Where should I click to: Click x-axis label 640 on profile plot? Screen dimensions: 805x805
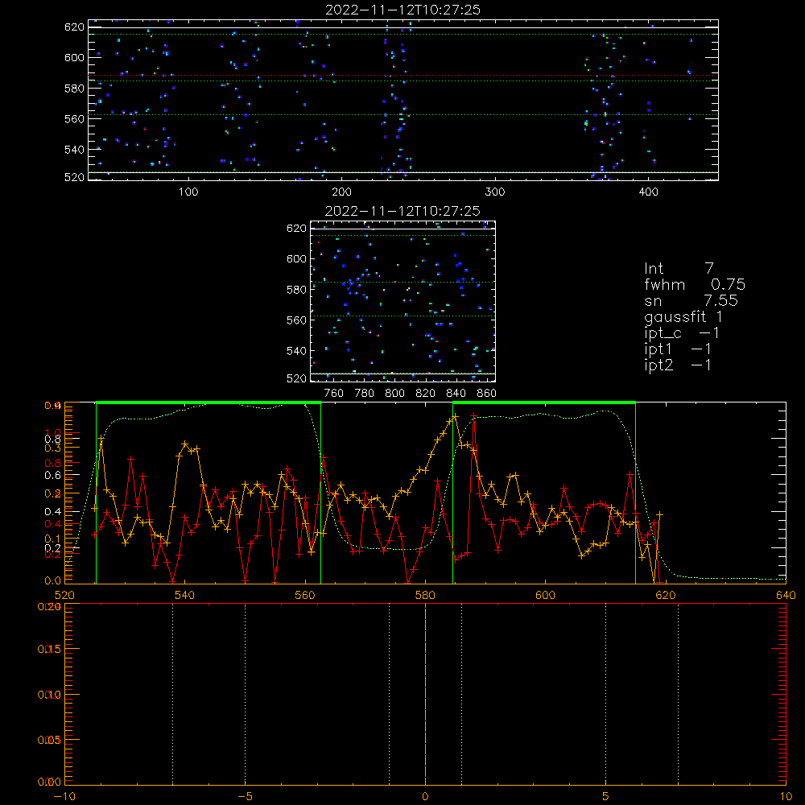pyautogui.click(x=786, y=595)
